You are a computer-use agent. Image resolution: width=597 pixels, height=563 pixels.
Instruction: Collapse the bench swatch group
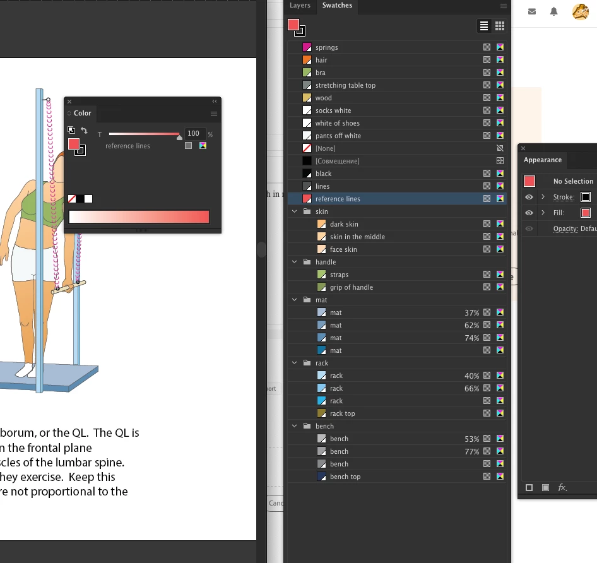294,426
